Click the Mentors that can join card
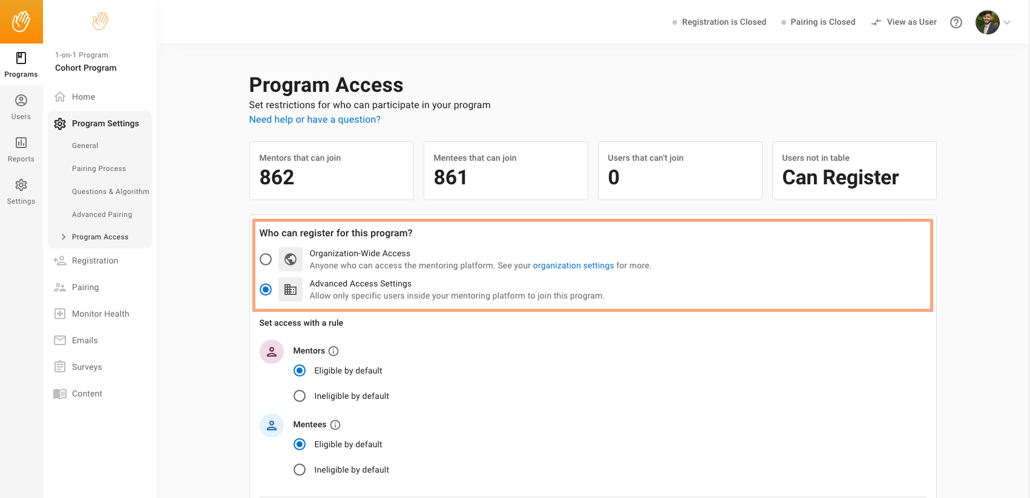The image size is (1030, 498). [332, 170]
